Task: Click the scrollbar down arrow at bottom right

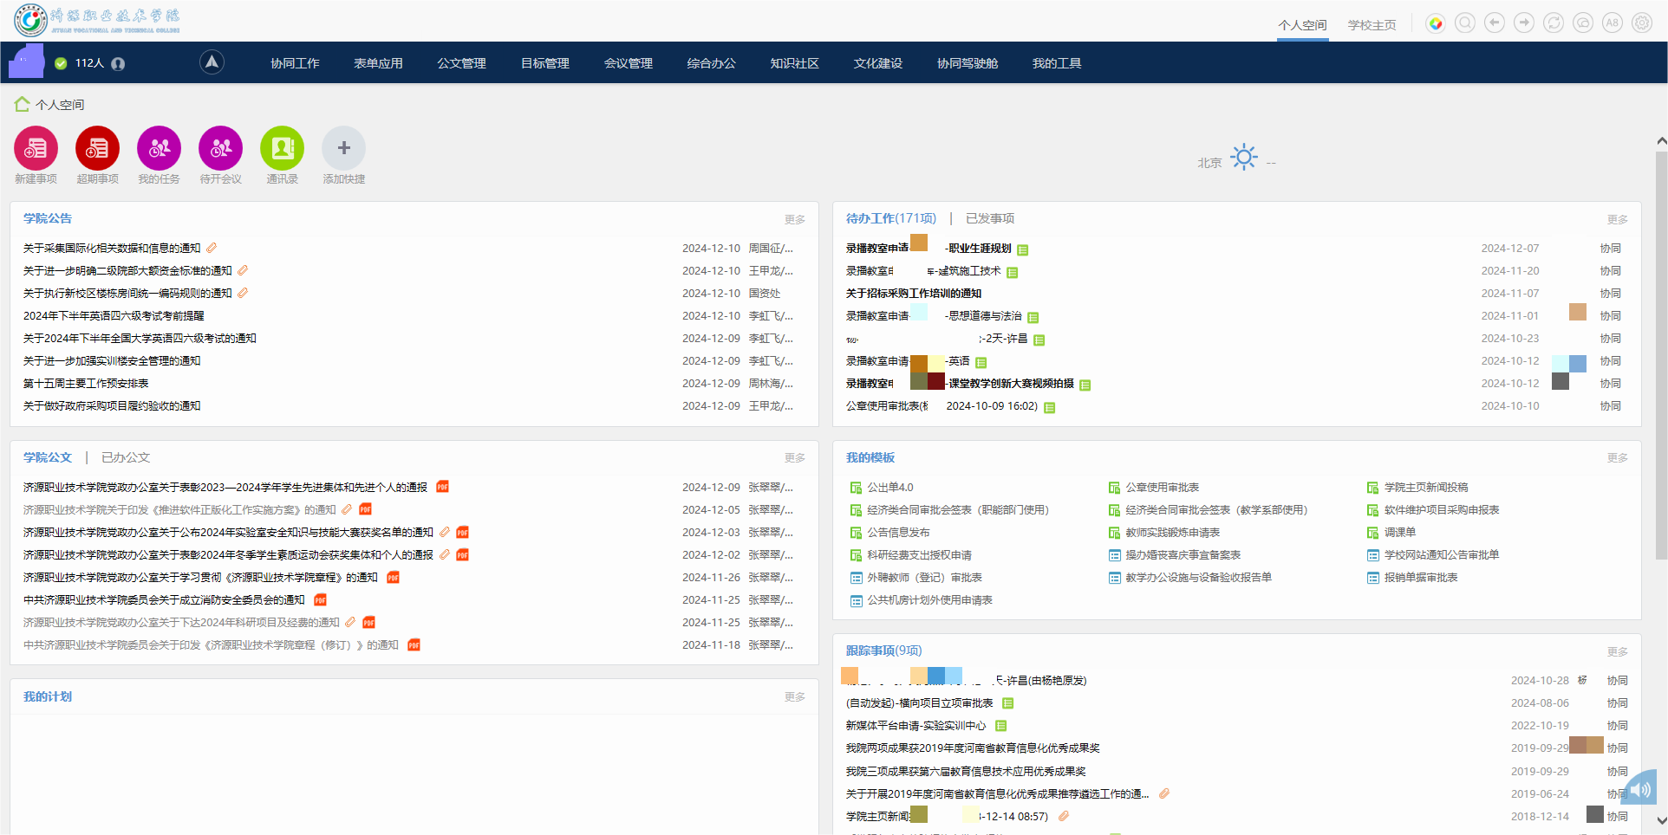Action: point(1661,820)
